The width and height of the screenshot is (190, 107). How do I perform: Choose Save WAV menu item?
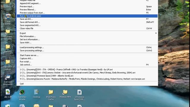coord(87,43)
